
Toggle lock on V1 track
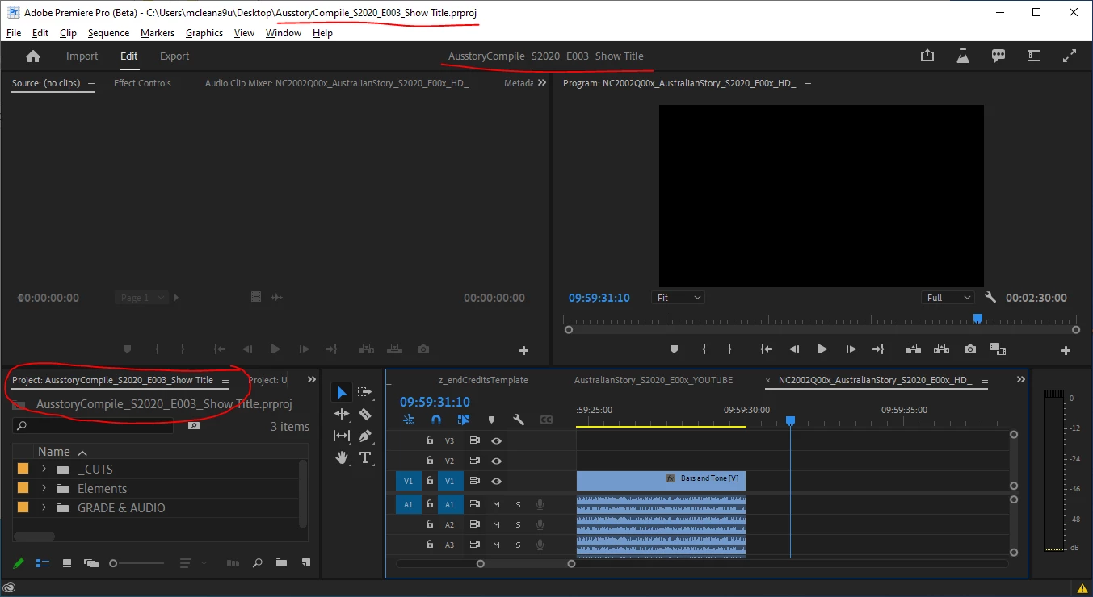click(x=430, y=481)
